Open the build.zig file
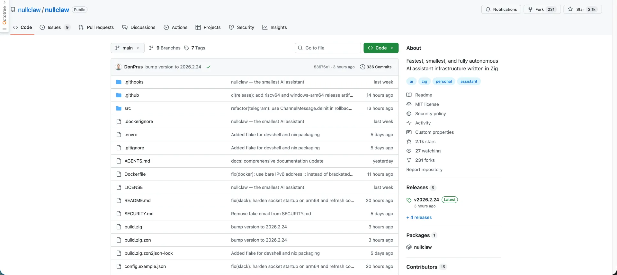 click(x=133, y=227)
